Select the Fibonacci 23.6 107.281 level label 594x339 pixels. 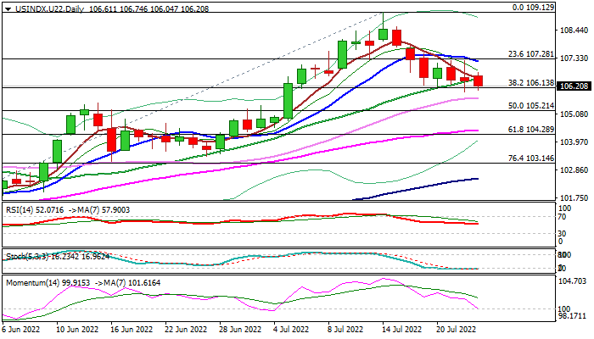point(530,54)
